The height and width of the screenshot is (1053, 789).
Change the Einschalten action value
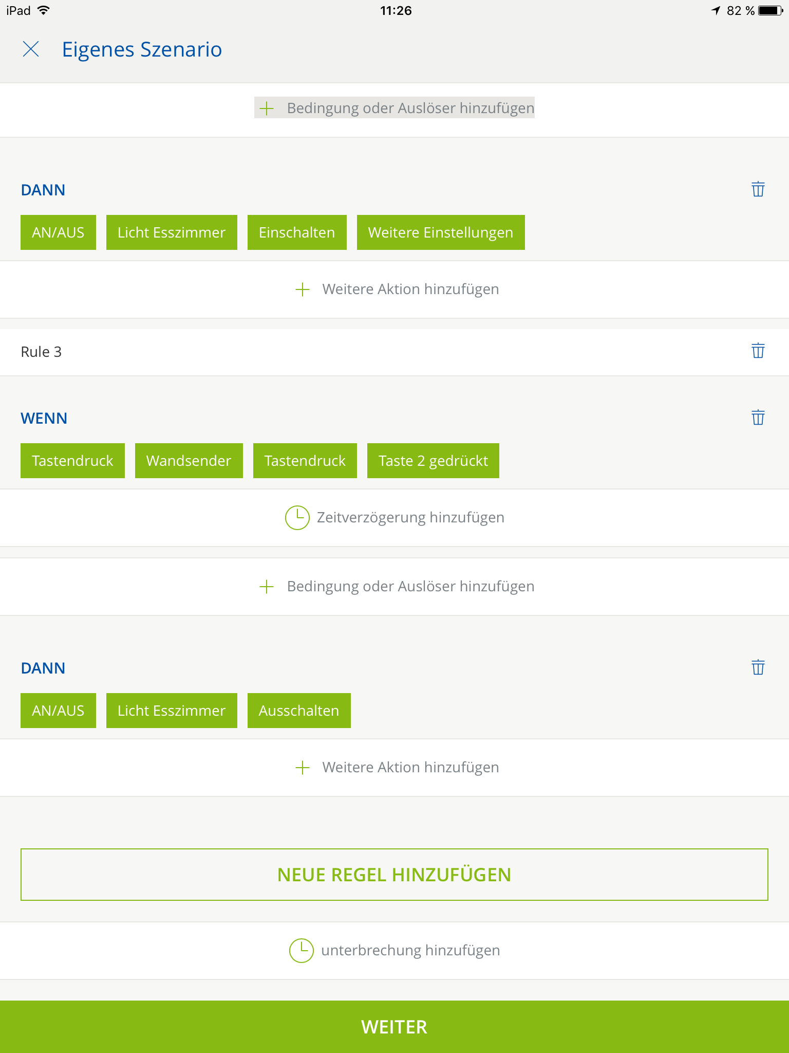click(x=296, y=232)
